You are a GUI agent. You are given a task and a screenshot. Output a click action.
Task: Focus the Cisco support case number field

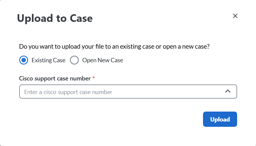coord(119,92)
